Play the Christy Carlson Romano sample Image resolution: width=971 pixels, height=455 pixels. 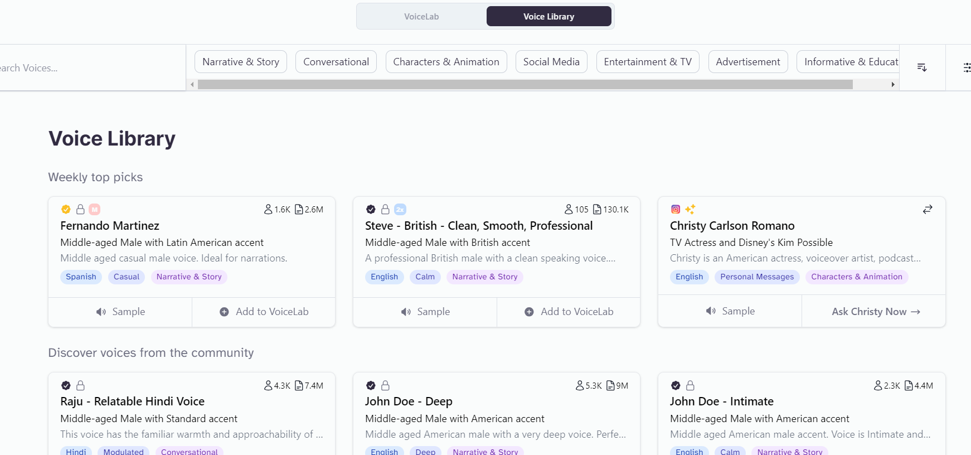pyautogui.click(x=730, y=311)
